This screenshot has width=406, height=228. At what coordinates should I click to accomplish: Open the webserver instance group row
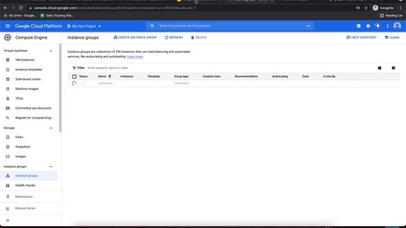pos(105,84)
